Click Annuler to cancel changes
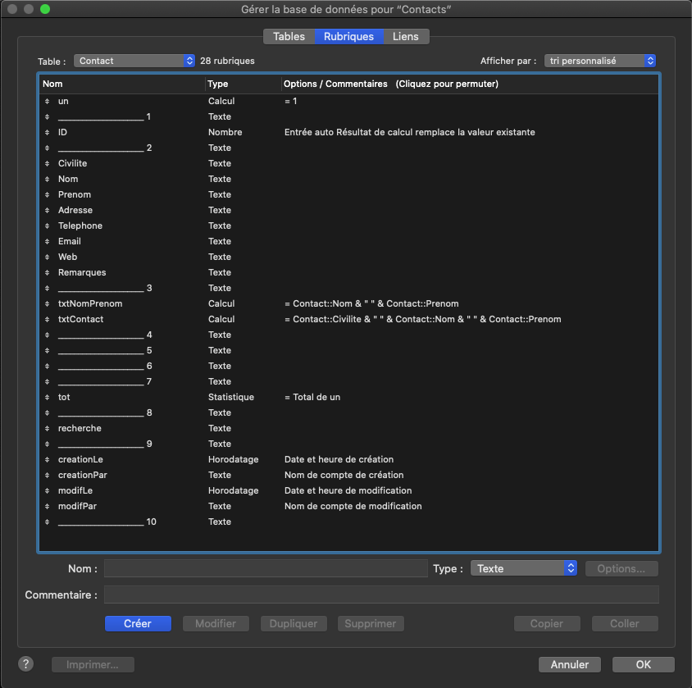The width and height of the screenshot is (692, 688). [x=569, y=664]
